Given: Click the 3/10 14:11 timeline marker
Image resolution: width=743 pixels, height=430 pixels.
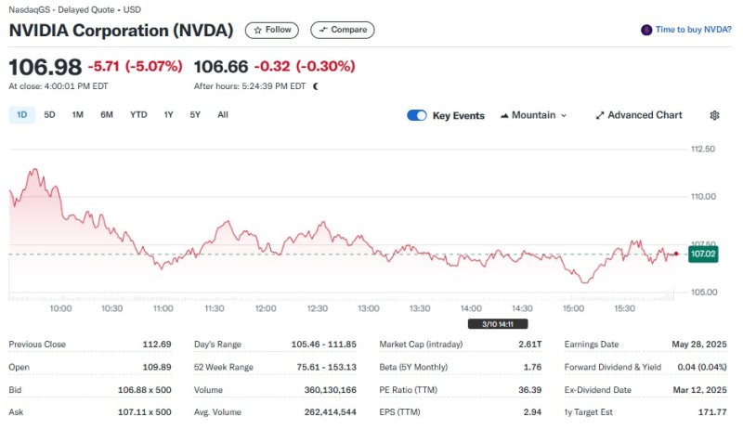Looking at the screenshot, I should point(486,324).
